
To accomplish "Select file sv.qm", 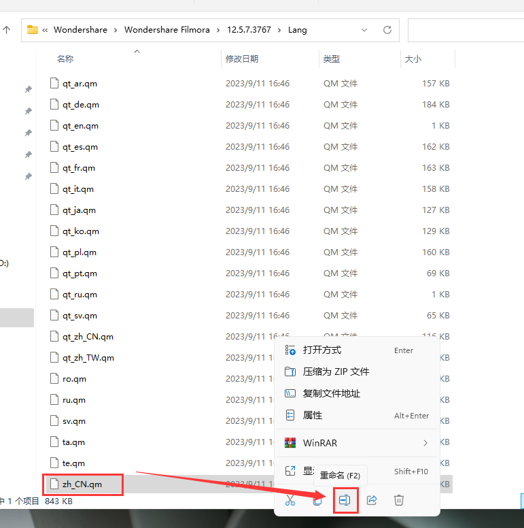I will (74, 421).
